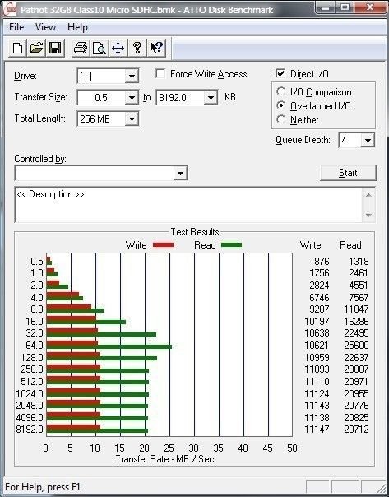Viewport: 389px width, 497px height.
Task: Save benchmark using the floppy disk icon
Action: (x=55, y=49)
